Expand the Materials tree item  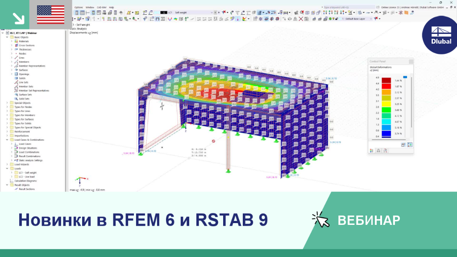click(12, 41)
